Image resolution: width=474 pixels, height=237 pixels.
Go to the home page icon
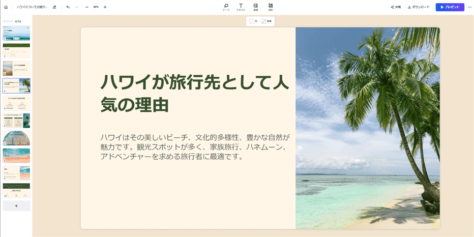point(6,7)
